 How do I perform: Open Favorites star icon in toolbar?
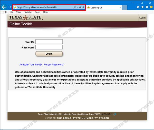(x=142, y=7)
